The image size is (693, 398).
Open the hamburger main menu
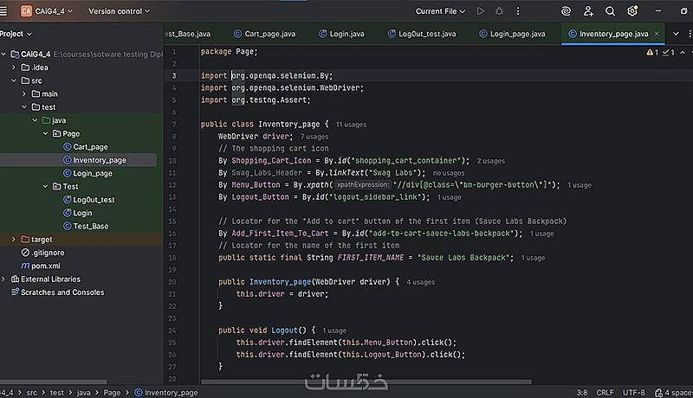click(x=7, y=11)
